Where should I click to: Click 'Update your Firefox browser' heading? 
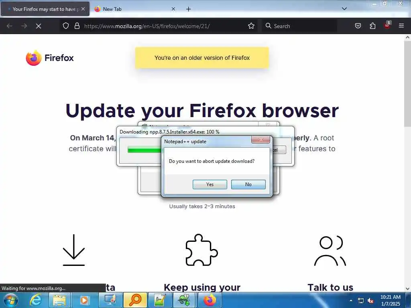[202, 111]
